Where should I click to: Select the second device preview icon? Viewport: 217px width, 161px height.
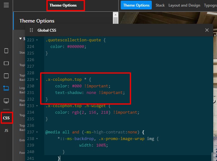pos(6,63)
